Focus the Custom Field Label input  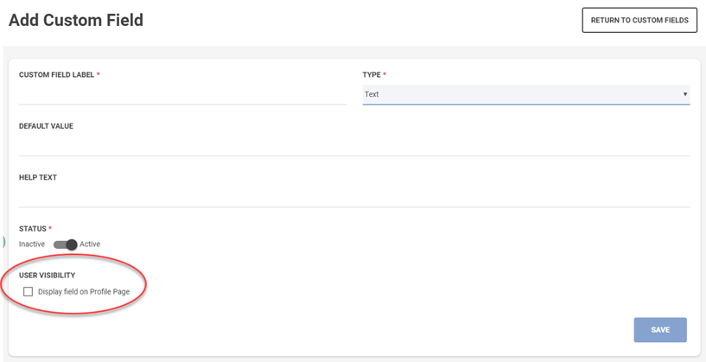182,94
